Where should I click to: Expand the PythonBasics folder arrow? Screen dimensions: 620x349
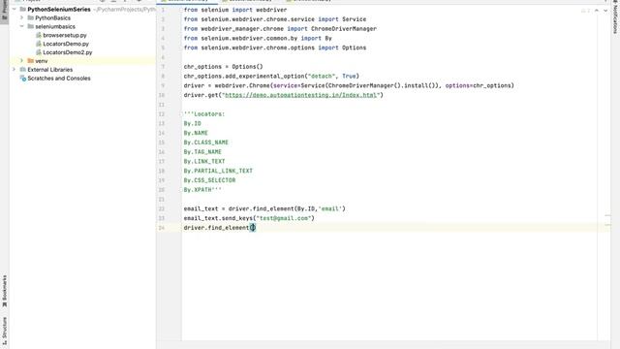(x=22, y=17)
